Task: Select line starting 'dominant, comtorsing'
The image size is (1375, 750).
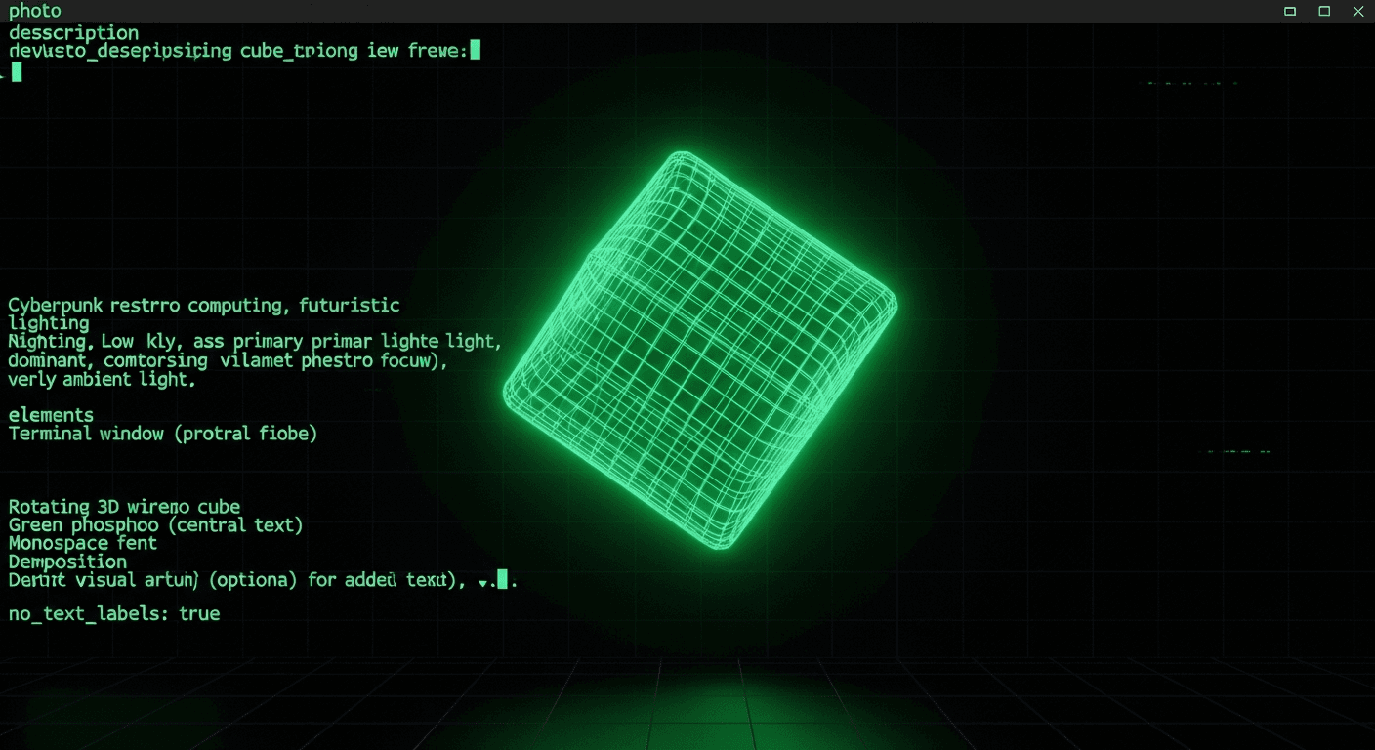Action: 228,360
